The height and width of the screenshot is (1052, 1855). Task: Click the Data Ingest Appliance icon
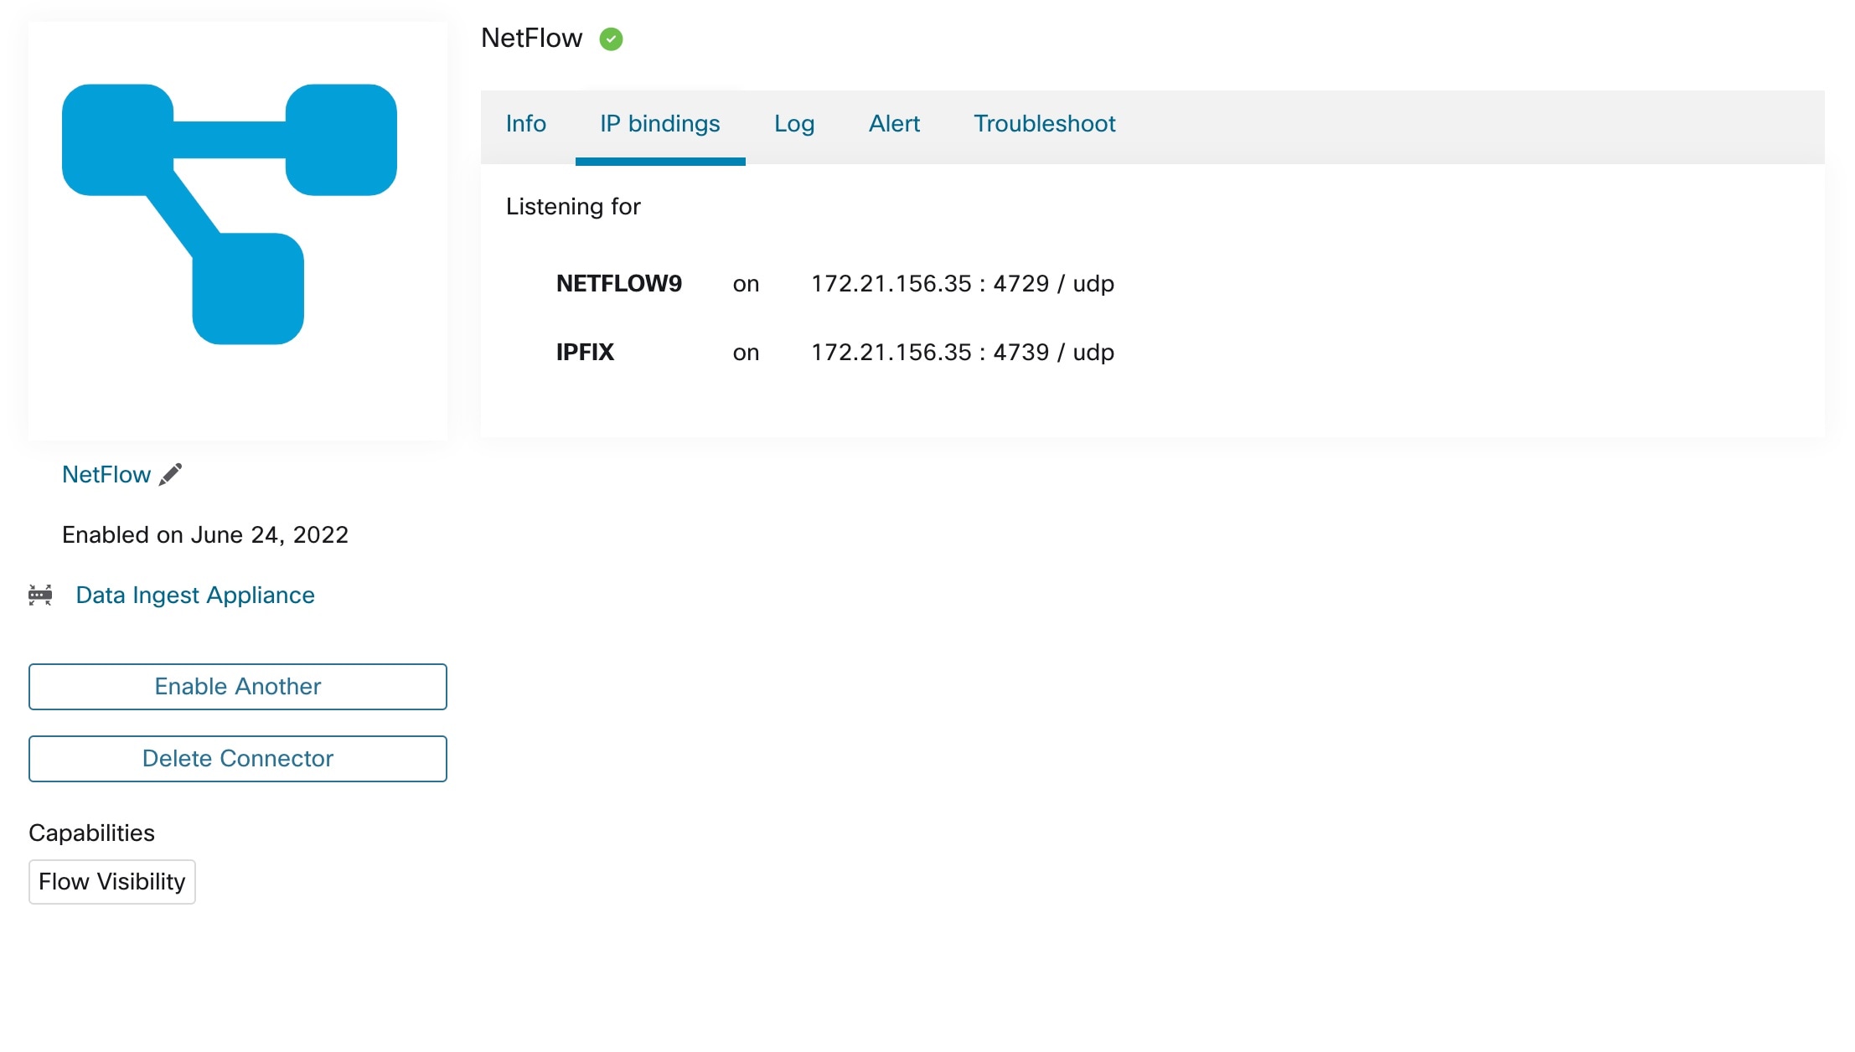pos(41,595)
